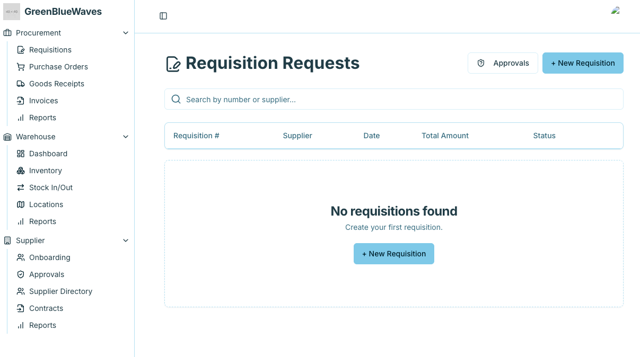The height and width of the screenshot is (357, 640).
Task: Toggle the sidebar panel icon
Action: (x=163, y=16)
